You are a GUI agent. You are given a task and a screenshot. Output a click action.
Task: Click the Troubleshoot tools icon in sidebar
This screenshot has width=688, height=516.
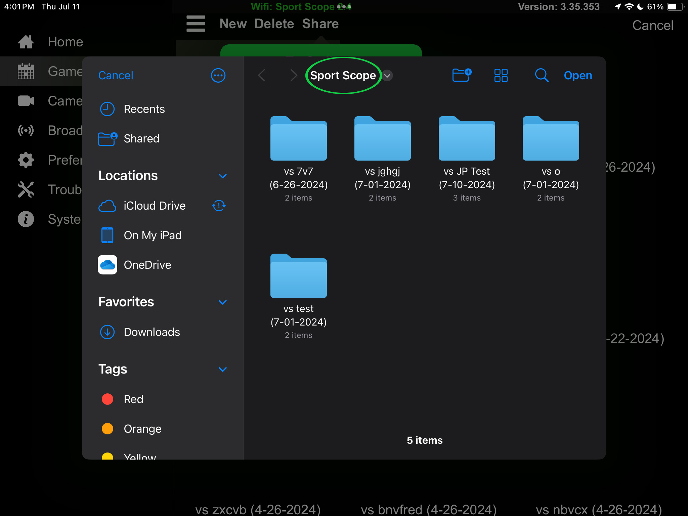tap(26, 189)
